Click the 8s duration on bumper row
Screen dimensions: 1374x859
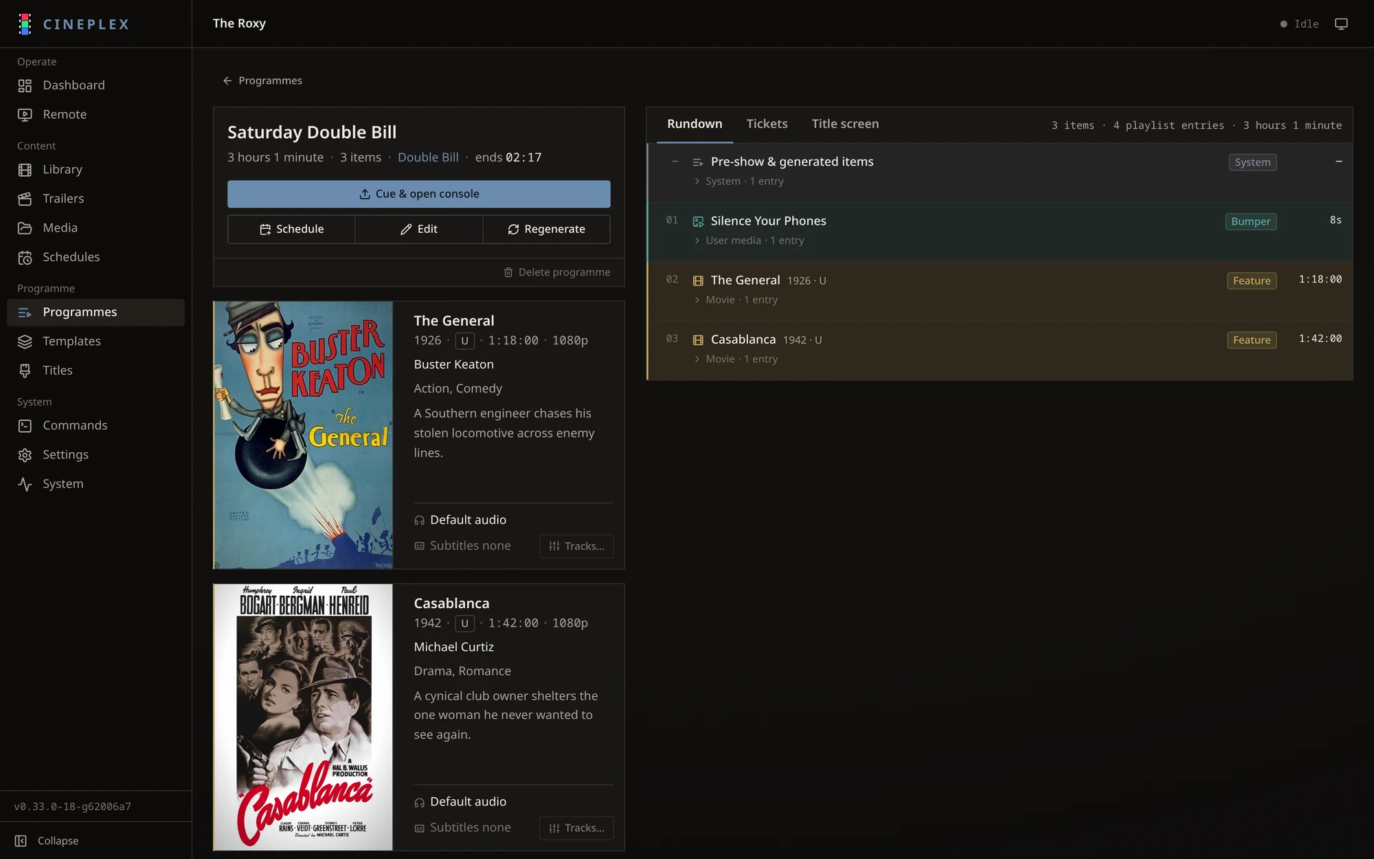1336,221
